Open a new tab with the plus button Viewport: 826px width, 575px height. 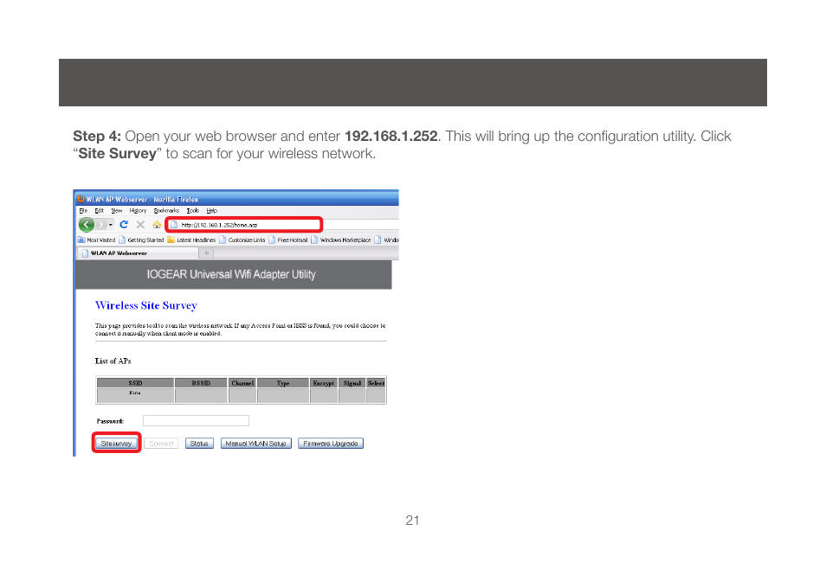(x=206, y=253)
